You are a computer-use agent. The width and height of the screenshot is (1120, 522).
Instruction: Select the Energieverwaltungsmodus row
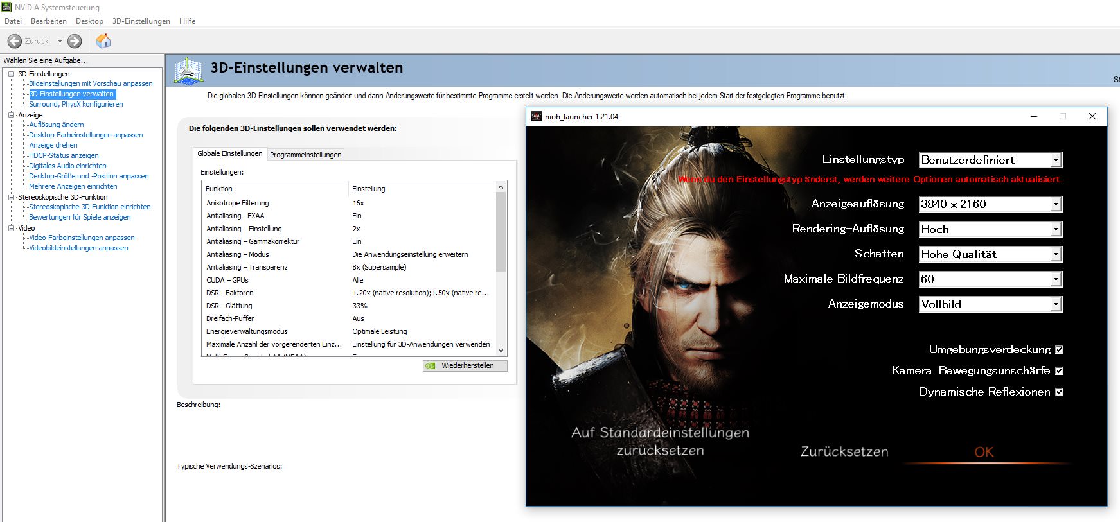coord(349,331)
